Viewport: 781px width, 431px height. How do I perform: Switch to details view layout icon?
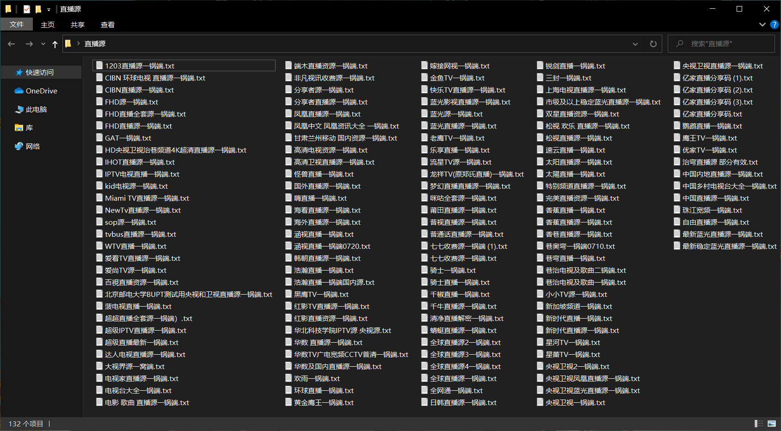click(x=759, y=424)
